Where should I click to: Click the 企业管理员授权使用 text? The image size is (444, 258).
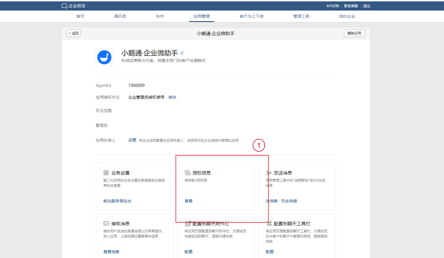point(146,97)
